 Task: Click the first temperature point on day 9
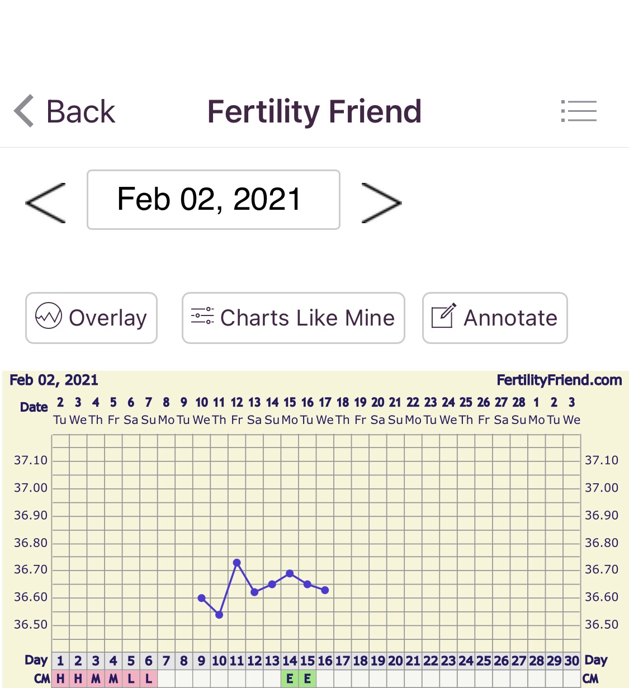tap(202, 598)
